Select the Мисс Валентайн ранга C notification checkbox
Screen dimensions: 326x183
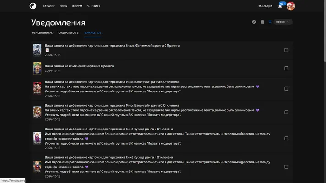[286, 112]
